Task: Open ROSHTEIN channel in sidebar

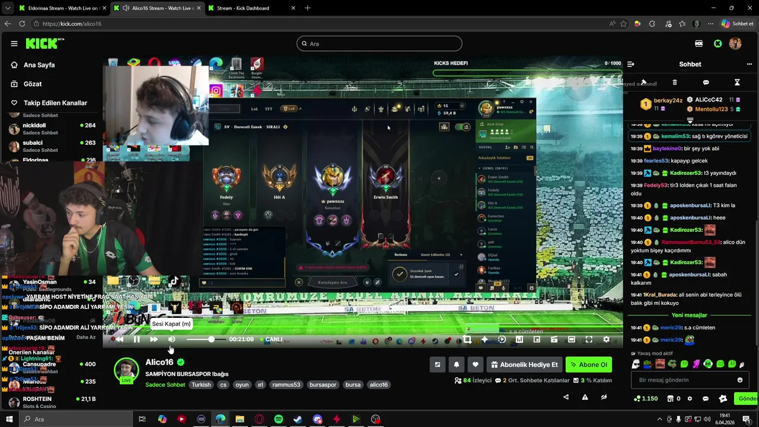Action: (x=52, y=402)
